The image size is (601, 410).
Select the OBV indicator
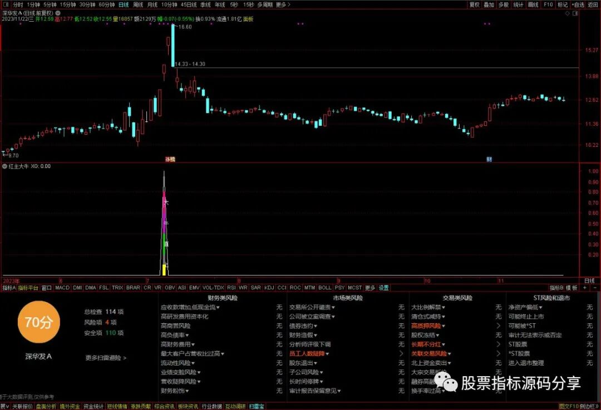pyautogui.click(x=170, y=288)
